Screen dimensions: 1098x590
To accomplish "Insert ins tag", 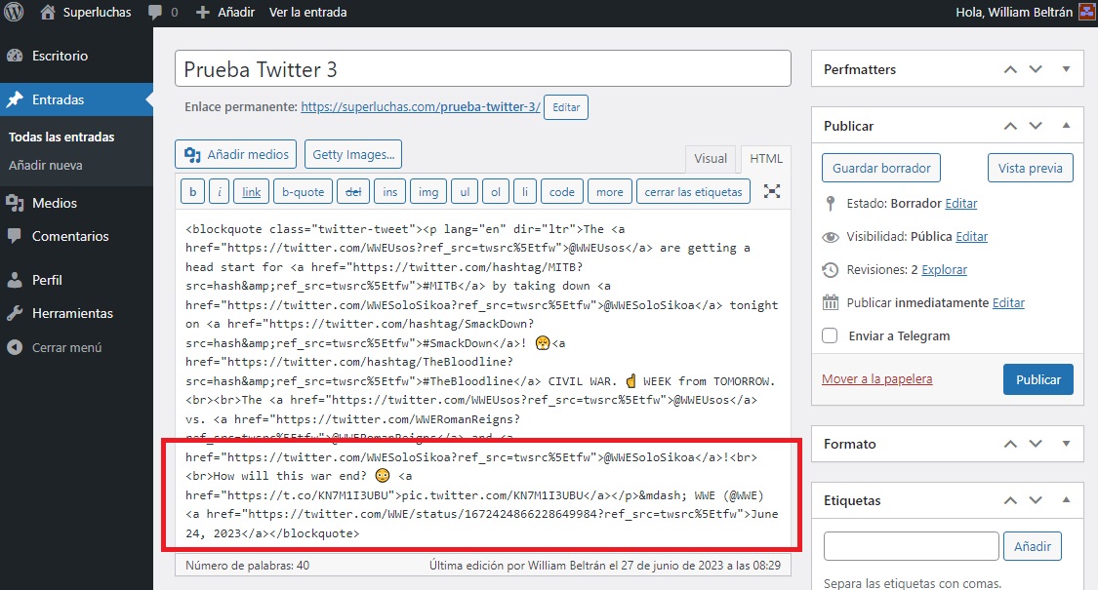I will tap(390, 192).
